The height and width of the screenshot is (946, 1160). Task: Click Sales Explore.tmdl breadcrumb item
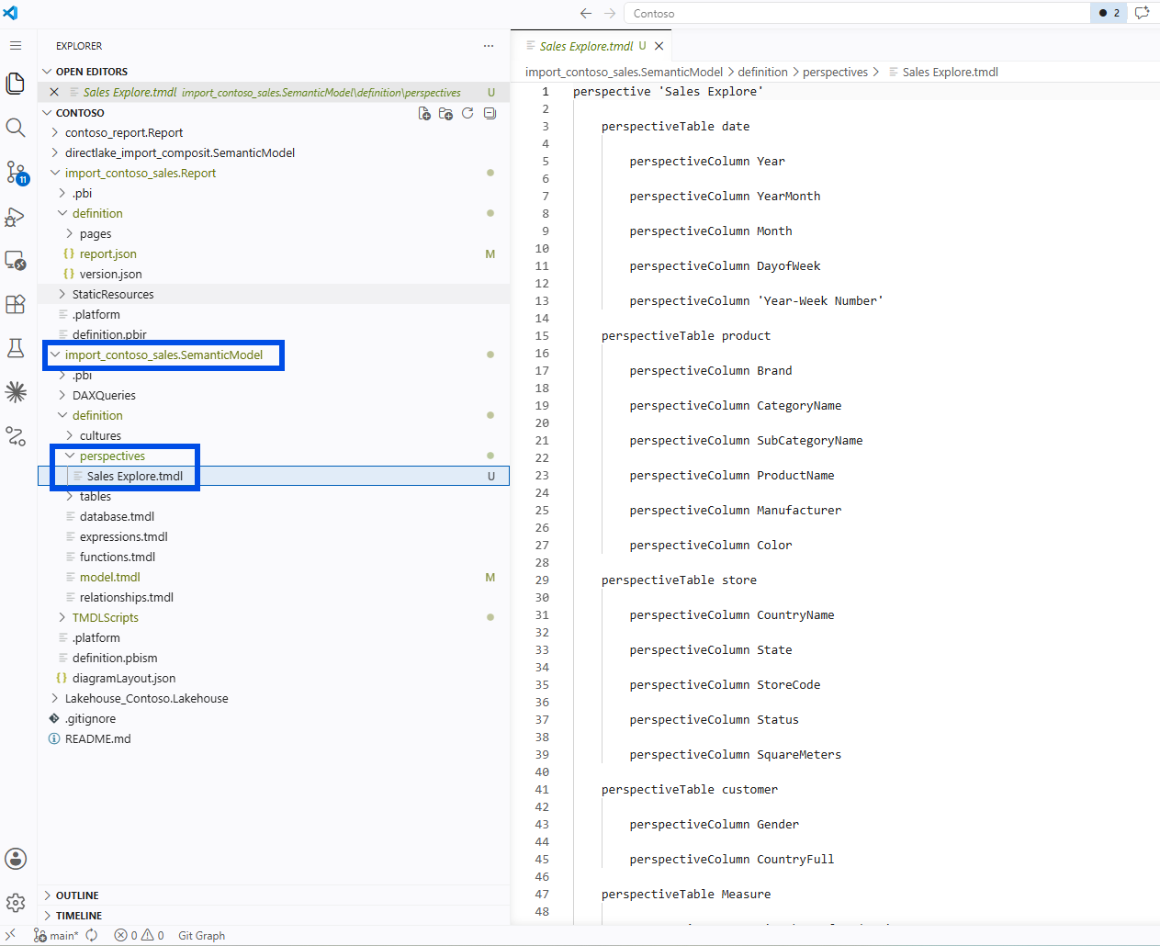point(950,72)
